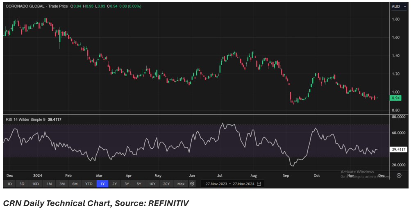
Task: Select the YTD range button
Action: pyautogui.click(x=89, y=184)
